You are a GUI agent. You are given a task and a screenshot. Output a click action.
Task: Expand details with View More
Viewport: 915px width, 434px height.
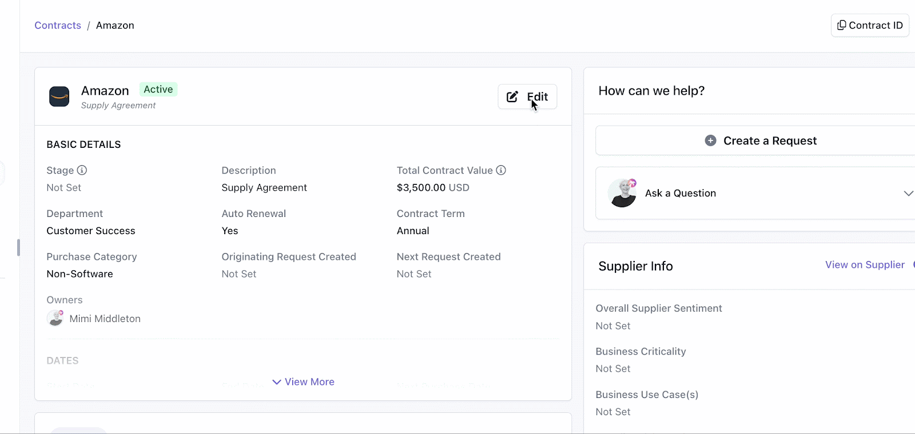click(303, 381)
